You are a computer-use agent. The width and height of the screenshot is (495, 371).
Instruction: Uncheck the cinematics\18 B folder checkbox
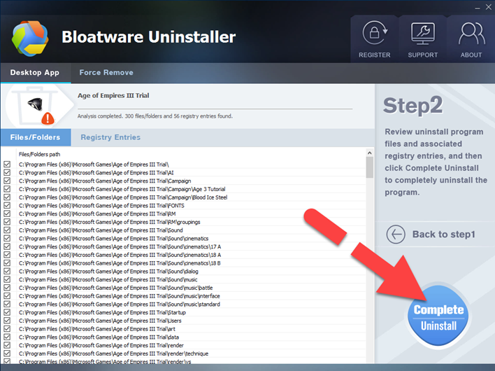[7, 263]
